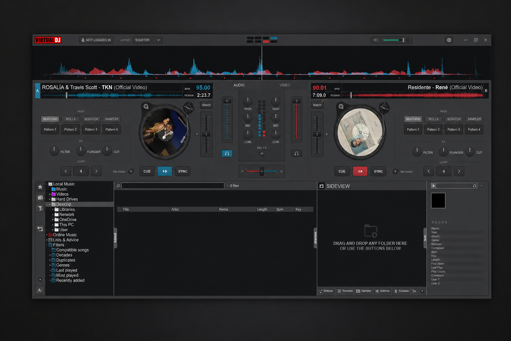Click the Online Music red folder icon
This screenshot has height=341, width=511.
(50, 235)
